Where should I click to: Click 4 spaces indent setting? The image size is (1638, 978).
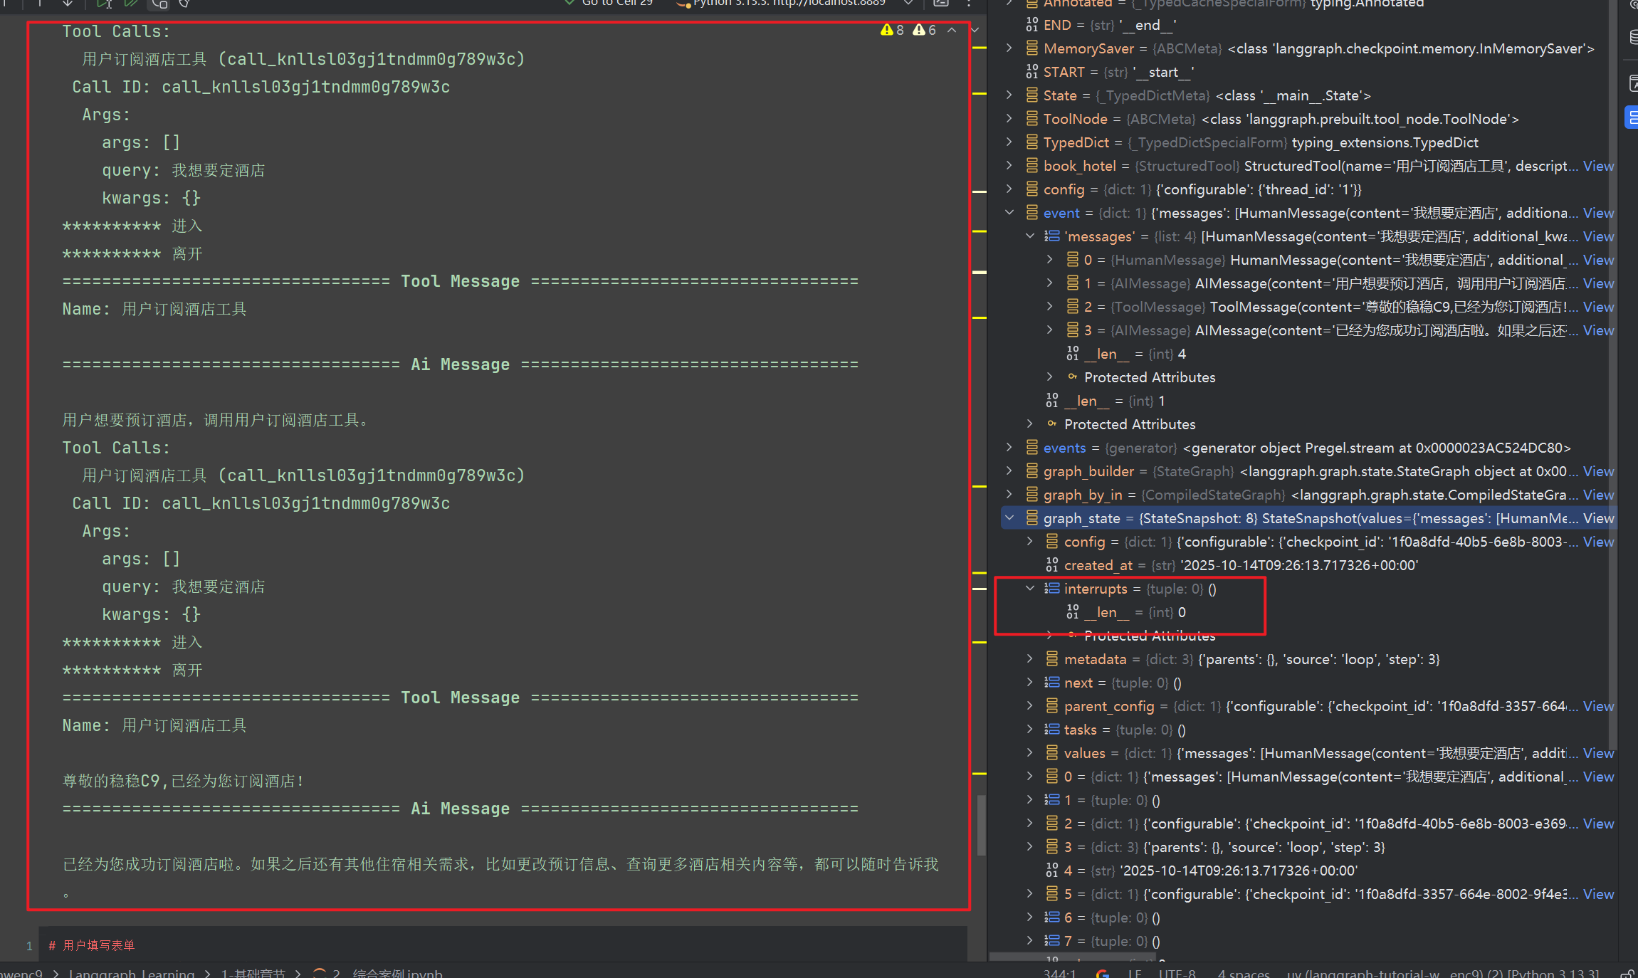tap(1243, 973)
